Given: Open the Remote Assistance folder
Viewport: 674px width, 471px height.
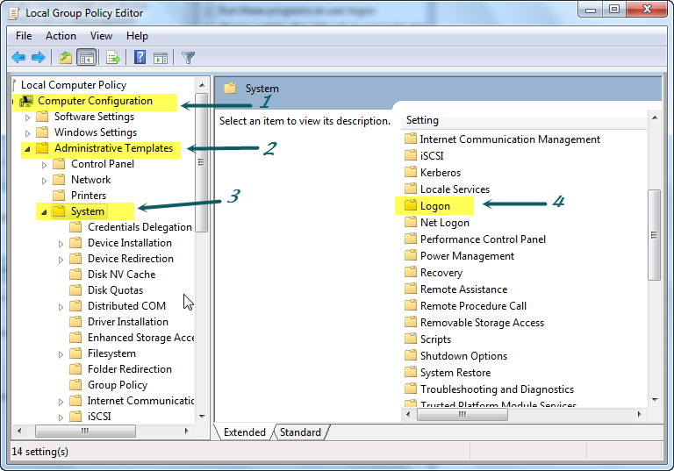Looking at the screenshot, I should tap(463, 289).
